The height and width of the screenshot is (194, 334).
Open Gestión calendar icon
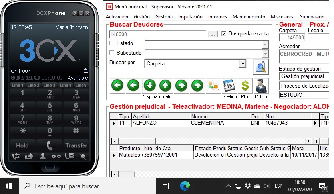coord(229,86)
